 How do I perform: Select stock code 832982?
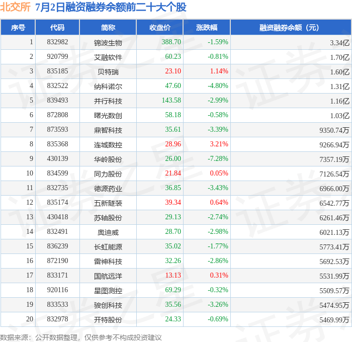[x=57, y=42]
